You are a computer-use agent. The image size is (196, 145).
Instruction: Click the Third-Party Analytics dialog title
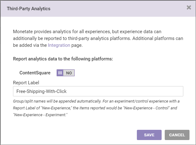tap(28, 9)
